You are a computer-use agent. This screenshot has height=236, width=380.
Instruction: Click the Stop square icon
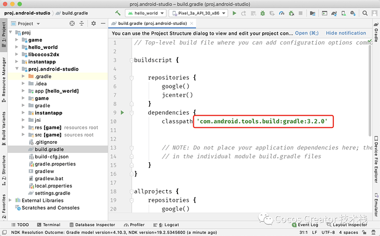[301, 13]
